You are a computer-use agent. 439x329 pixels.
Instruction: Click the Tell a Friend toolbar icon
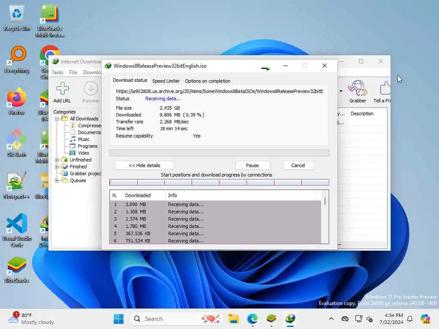point(382,92)
